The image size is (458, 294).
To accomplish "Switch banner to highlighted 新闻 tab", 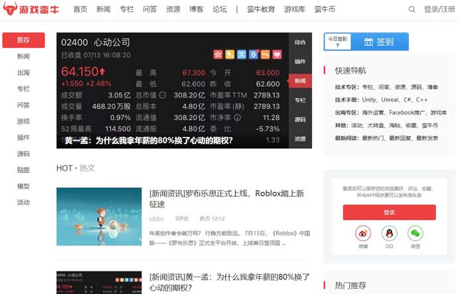I will (300, 81).
